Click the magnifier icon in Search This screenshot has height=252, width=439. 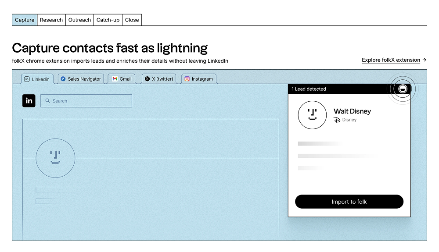click(47, 100)
